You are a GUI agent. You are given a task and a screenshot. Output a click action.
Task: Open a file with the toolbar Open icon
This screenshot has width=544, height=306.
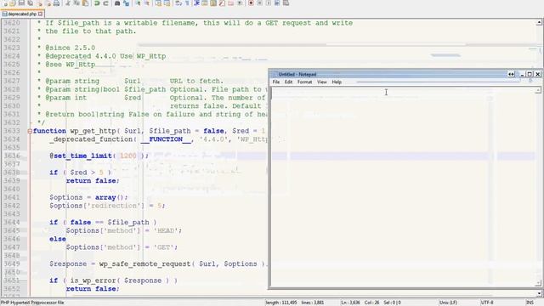tap(13, 3)
